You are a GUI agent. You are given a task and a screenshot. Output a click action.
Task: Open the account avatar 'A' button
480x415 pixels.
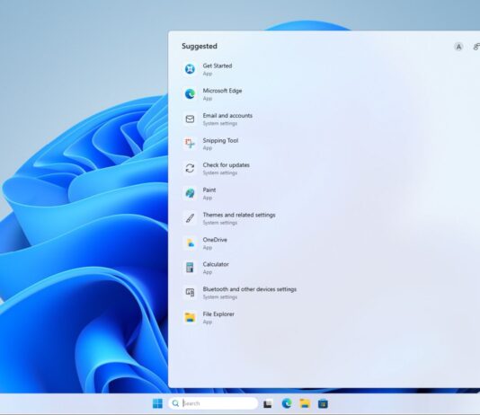pyautogui.click(x=458, y=47)
